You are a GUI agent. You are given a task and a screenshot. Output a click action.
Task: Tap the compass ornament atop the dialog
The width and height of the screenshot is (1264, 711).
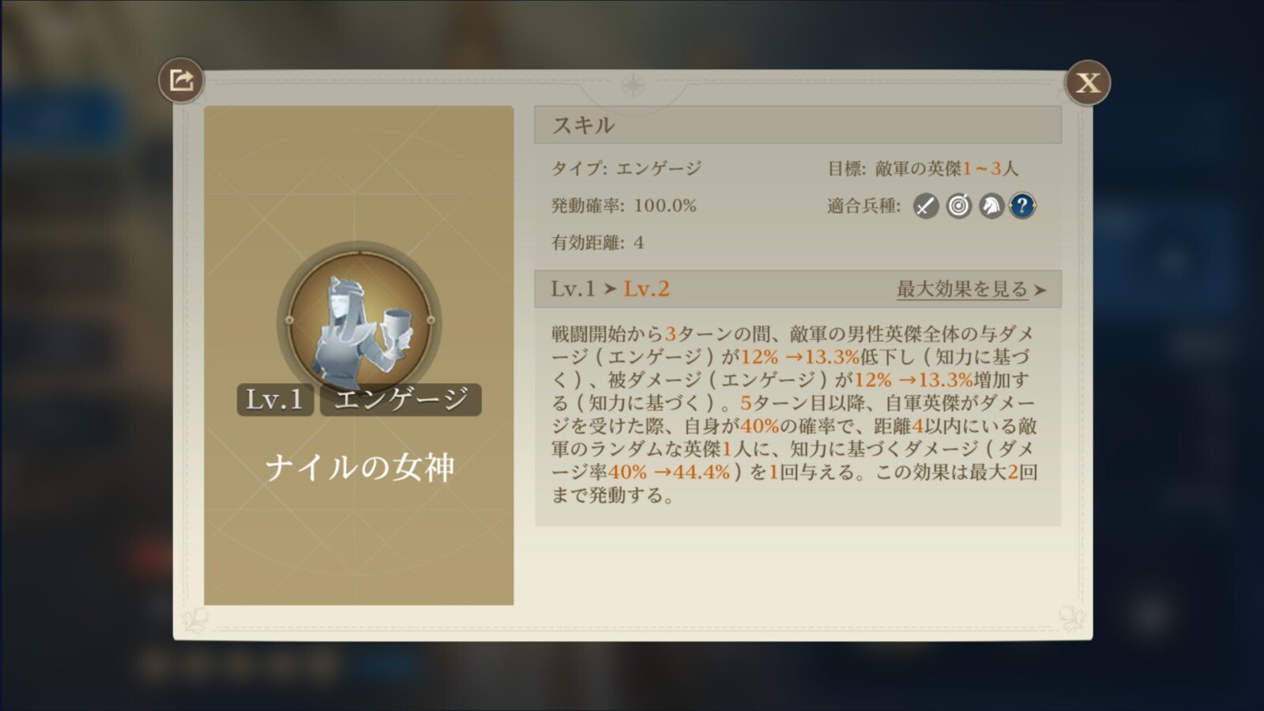(x=634, y=85)
